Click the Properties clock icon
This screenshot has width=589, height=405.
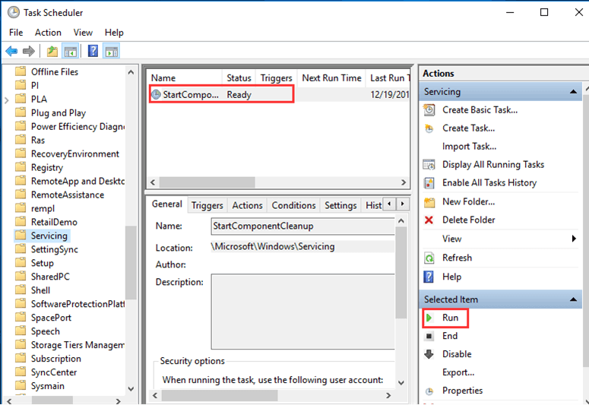pos(429,391)
